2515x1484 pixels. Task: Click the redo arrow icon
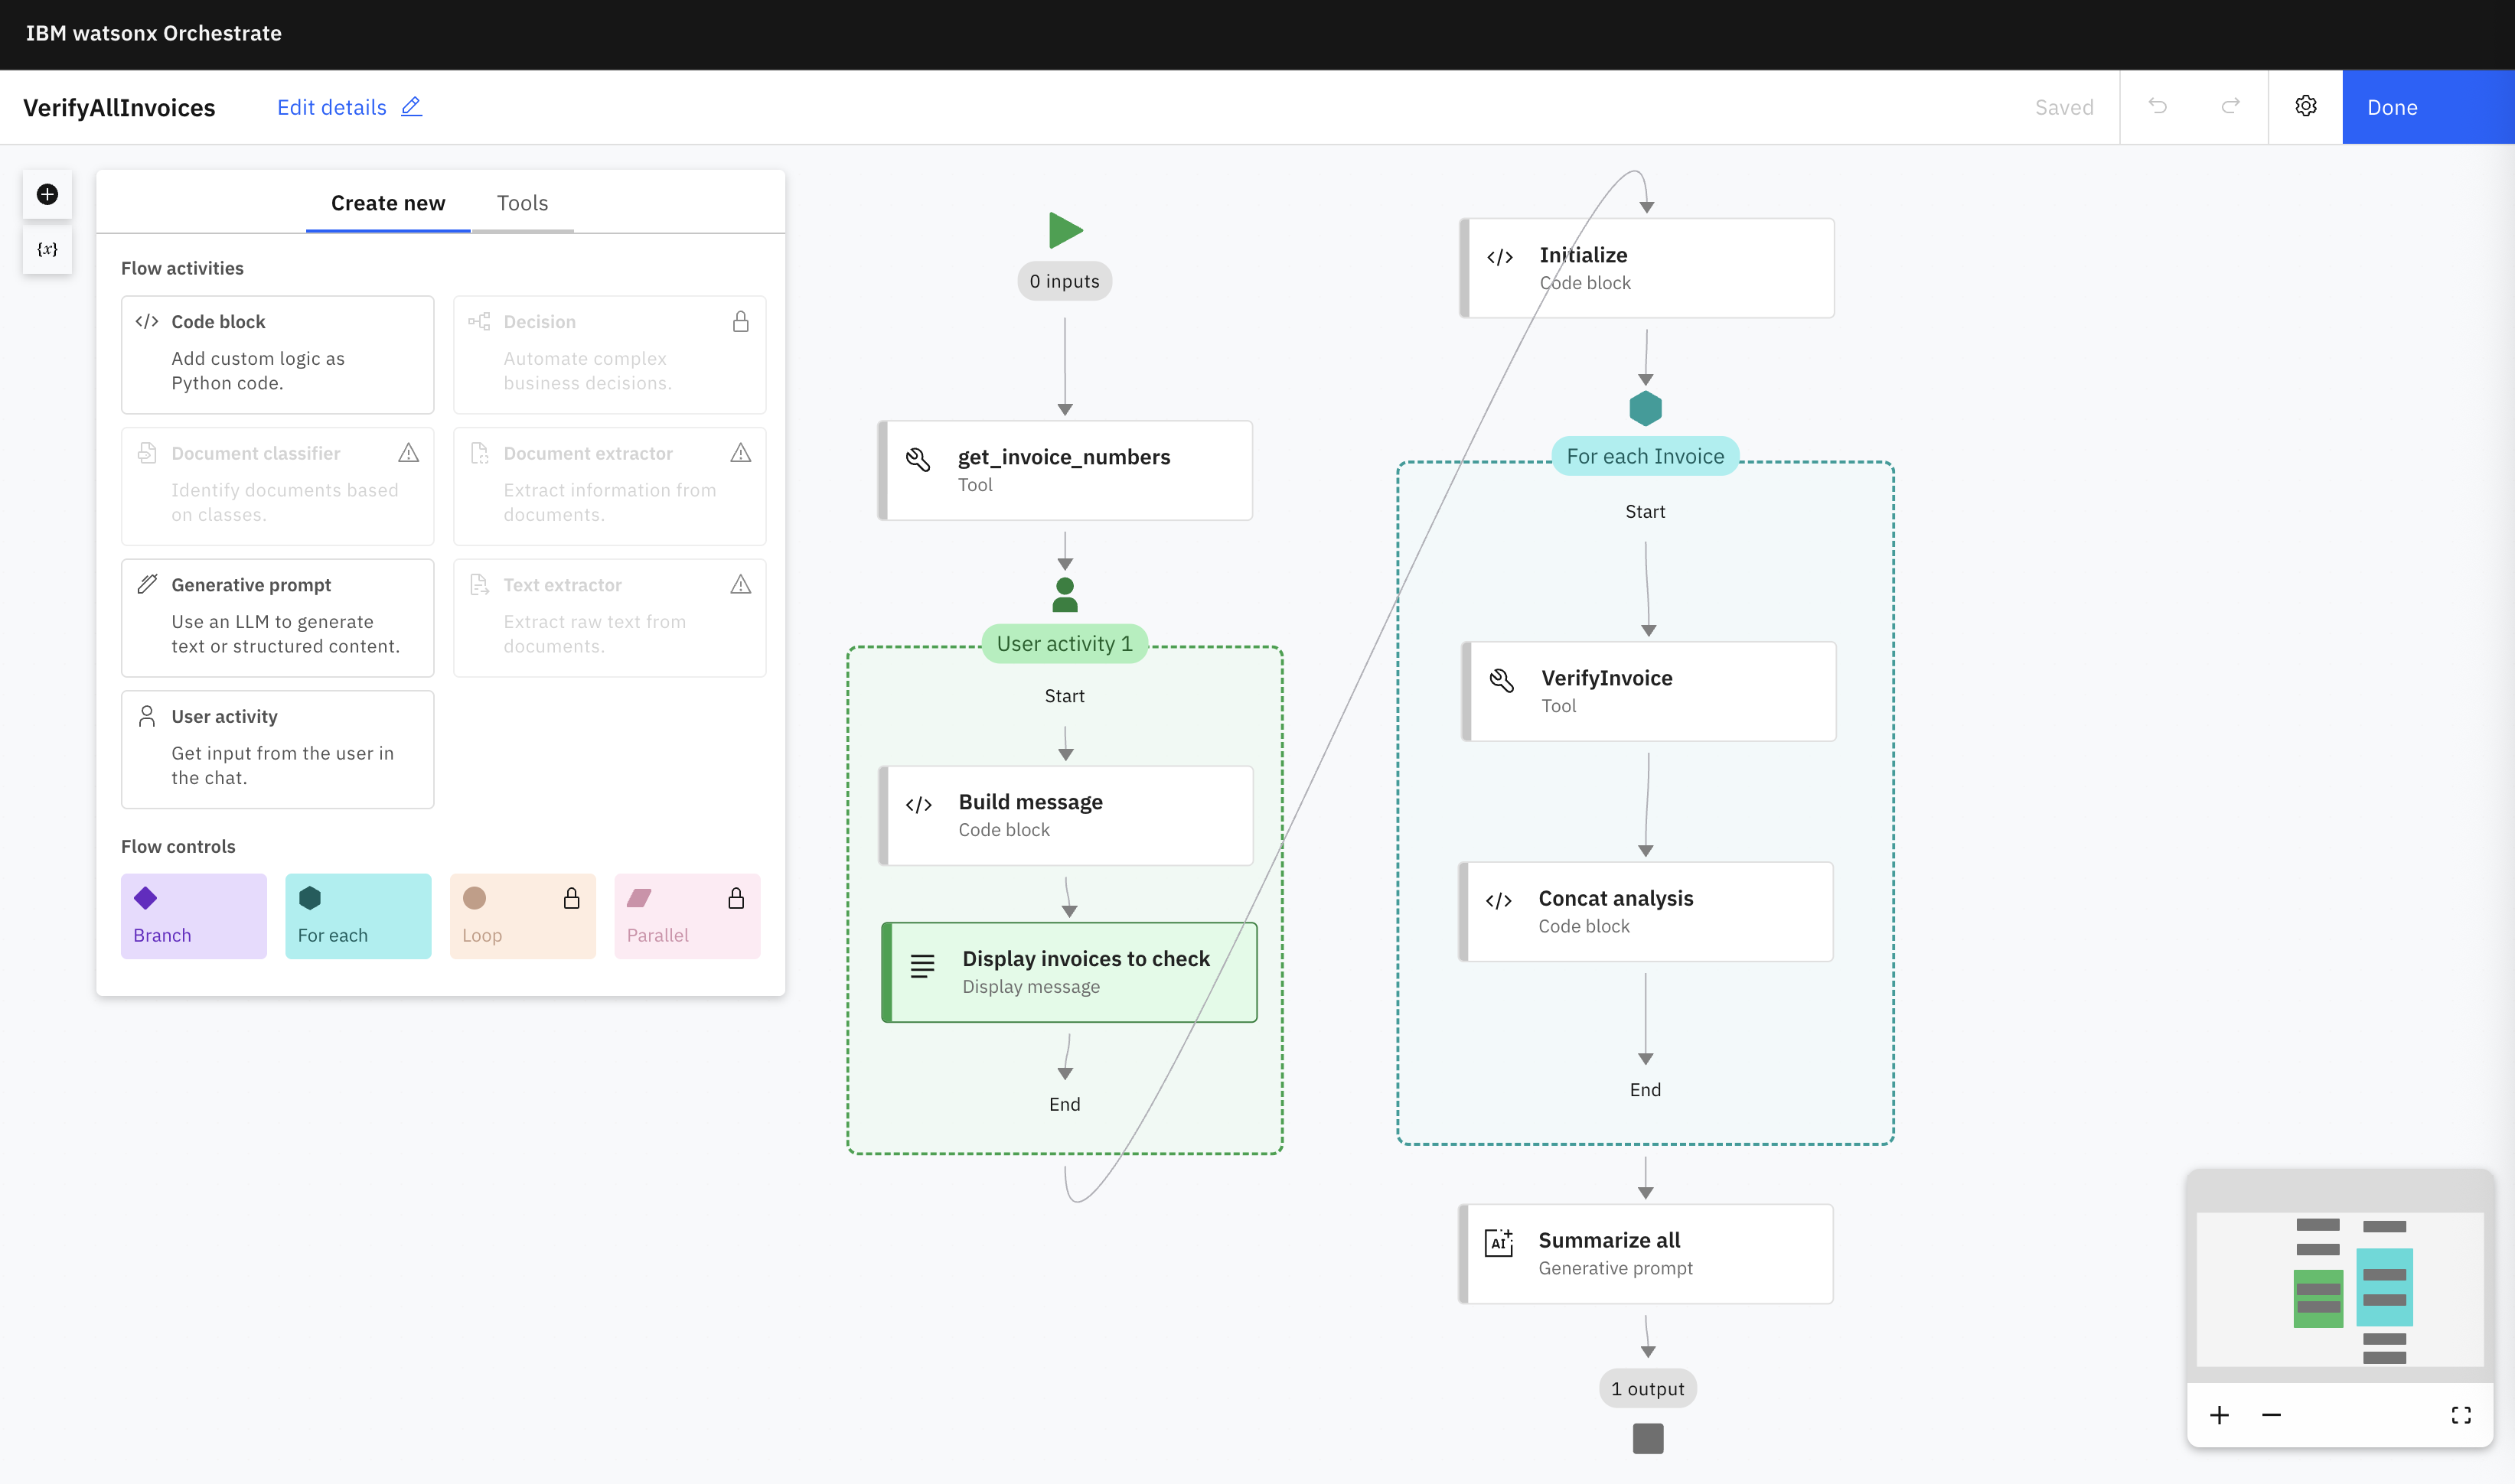(2230, 106)
